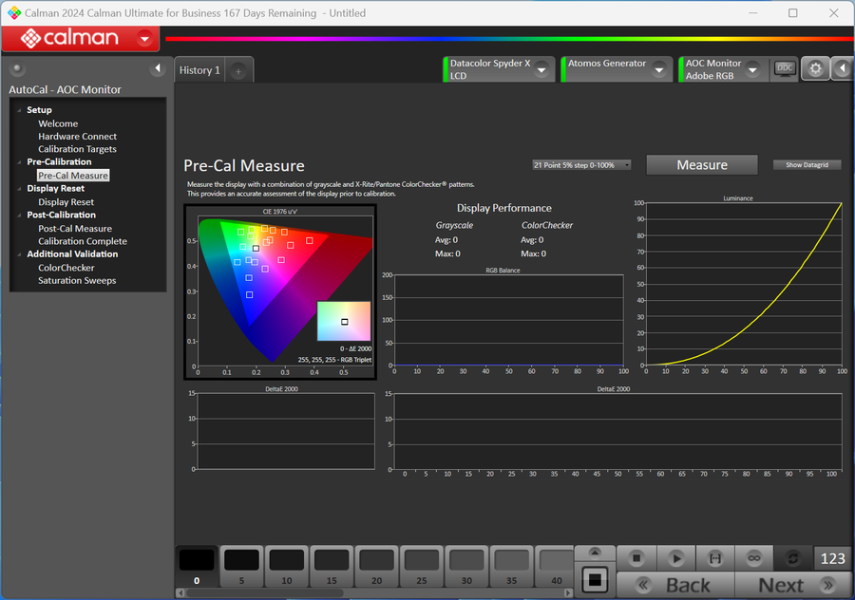Click the black pattern window square icon
The width and height of the screenshot is (855, 600).
pyautogui.click(x=595, y=579)
